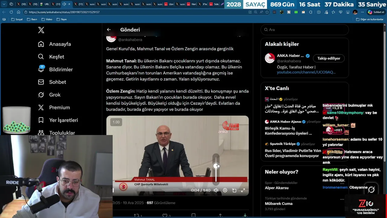Viewport: 387px width, 218px height.
Task: Open the X logo home icon
Action: click(x=41, y=30)
